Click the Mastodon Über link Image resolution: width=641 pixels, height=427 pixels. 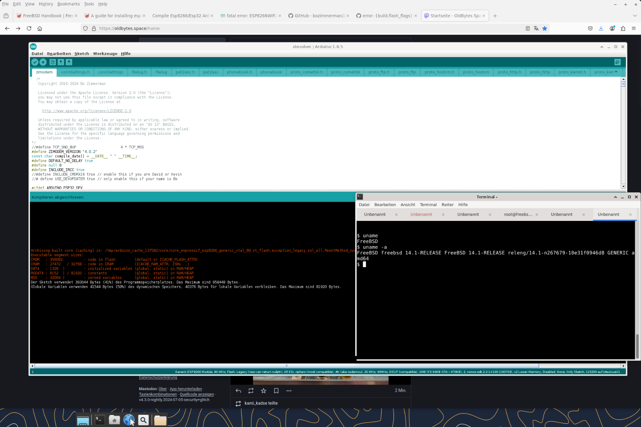point(163,389)
